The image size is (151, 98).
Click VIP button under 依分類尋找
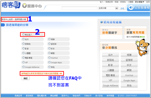(110, 80)
